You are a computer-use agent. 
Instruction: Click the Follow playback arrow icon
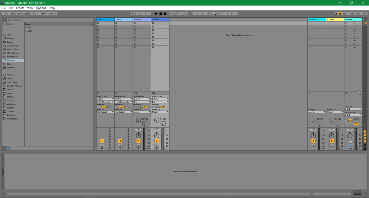pyautogui.click(x=133, y=14)
